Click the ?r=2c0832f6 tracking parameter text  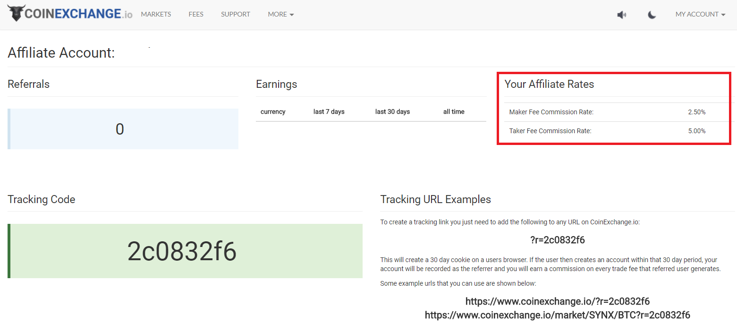tap(557, 240)
